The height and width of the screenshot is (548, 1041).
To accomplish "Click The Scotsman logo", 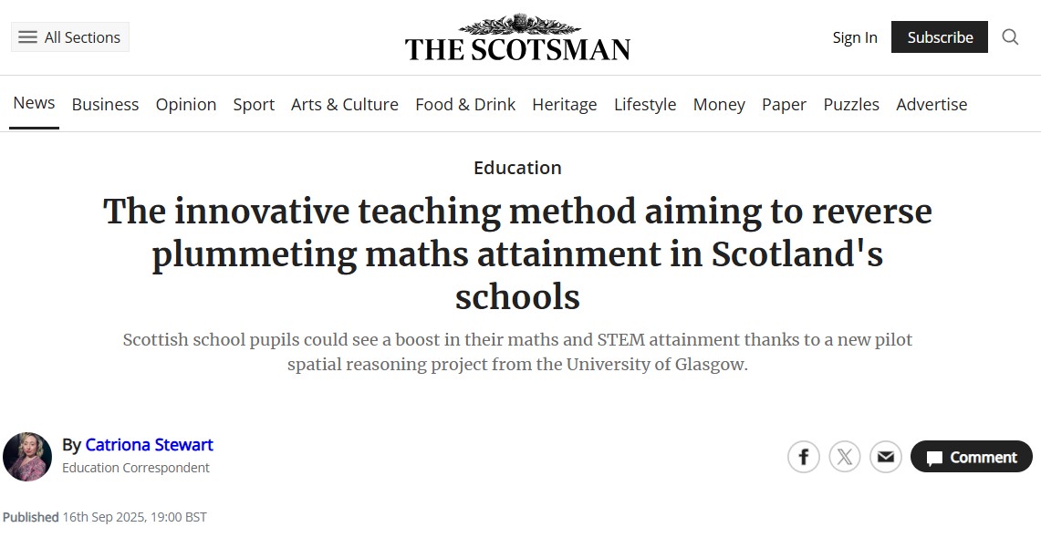I will pyautogui.click(x=518, y=37).
